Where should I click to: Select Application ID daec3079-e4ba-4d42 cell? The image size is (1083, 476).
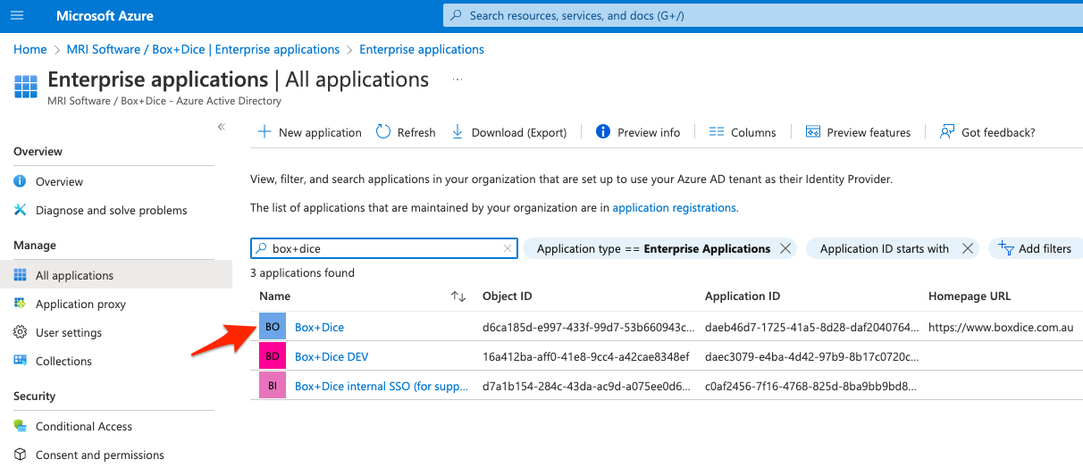tap(811, 356)
